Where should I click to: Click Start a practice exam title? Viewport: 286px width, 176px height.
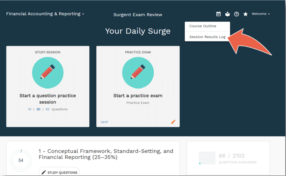tap(138, 96)
